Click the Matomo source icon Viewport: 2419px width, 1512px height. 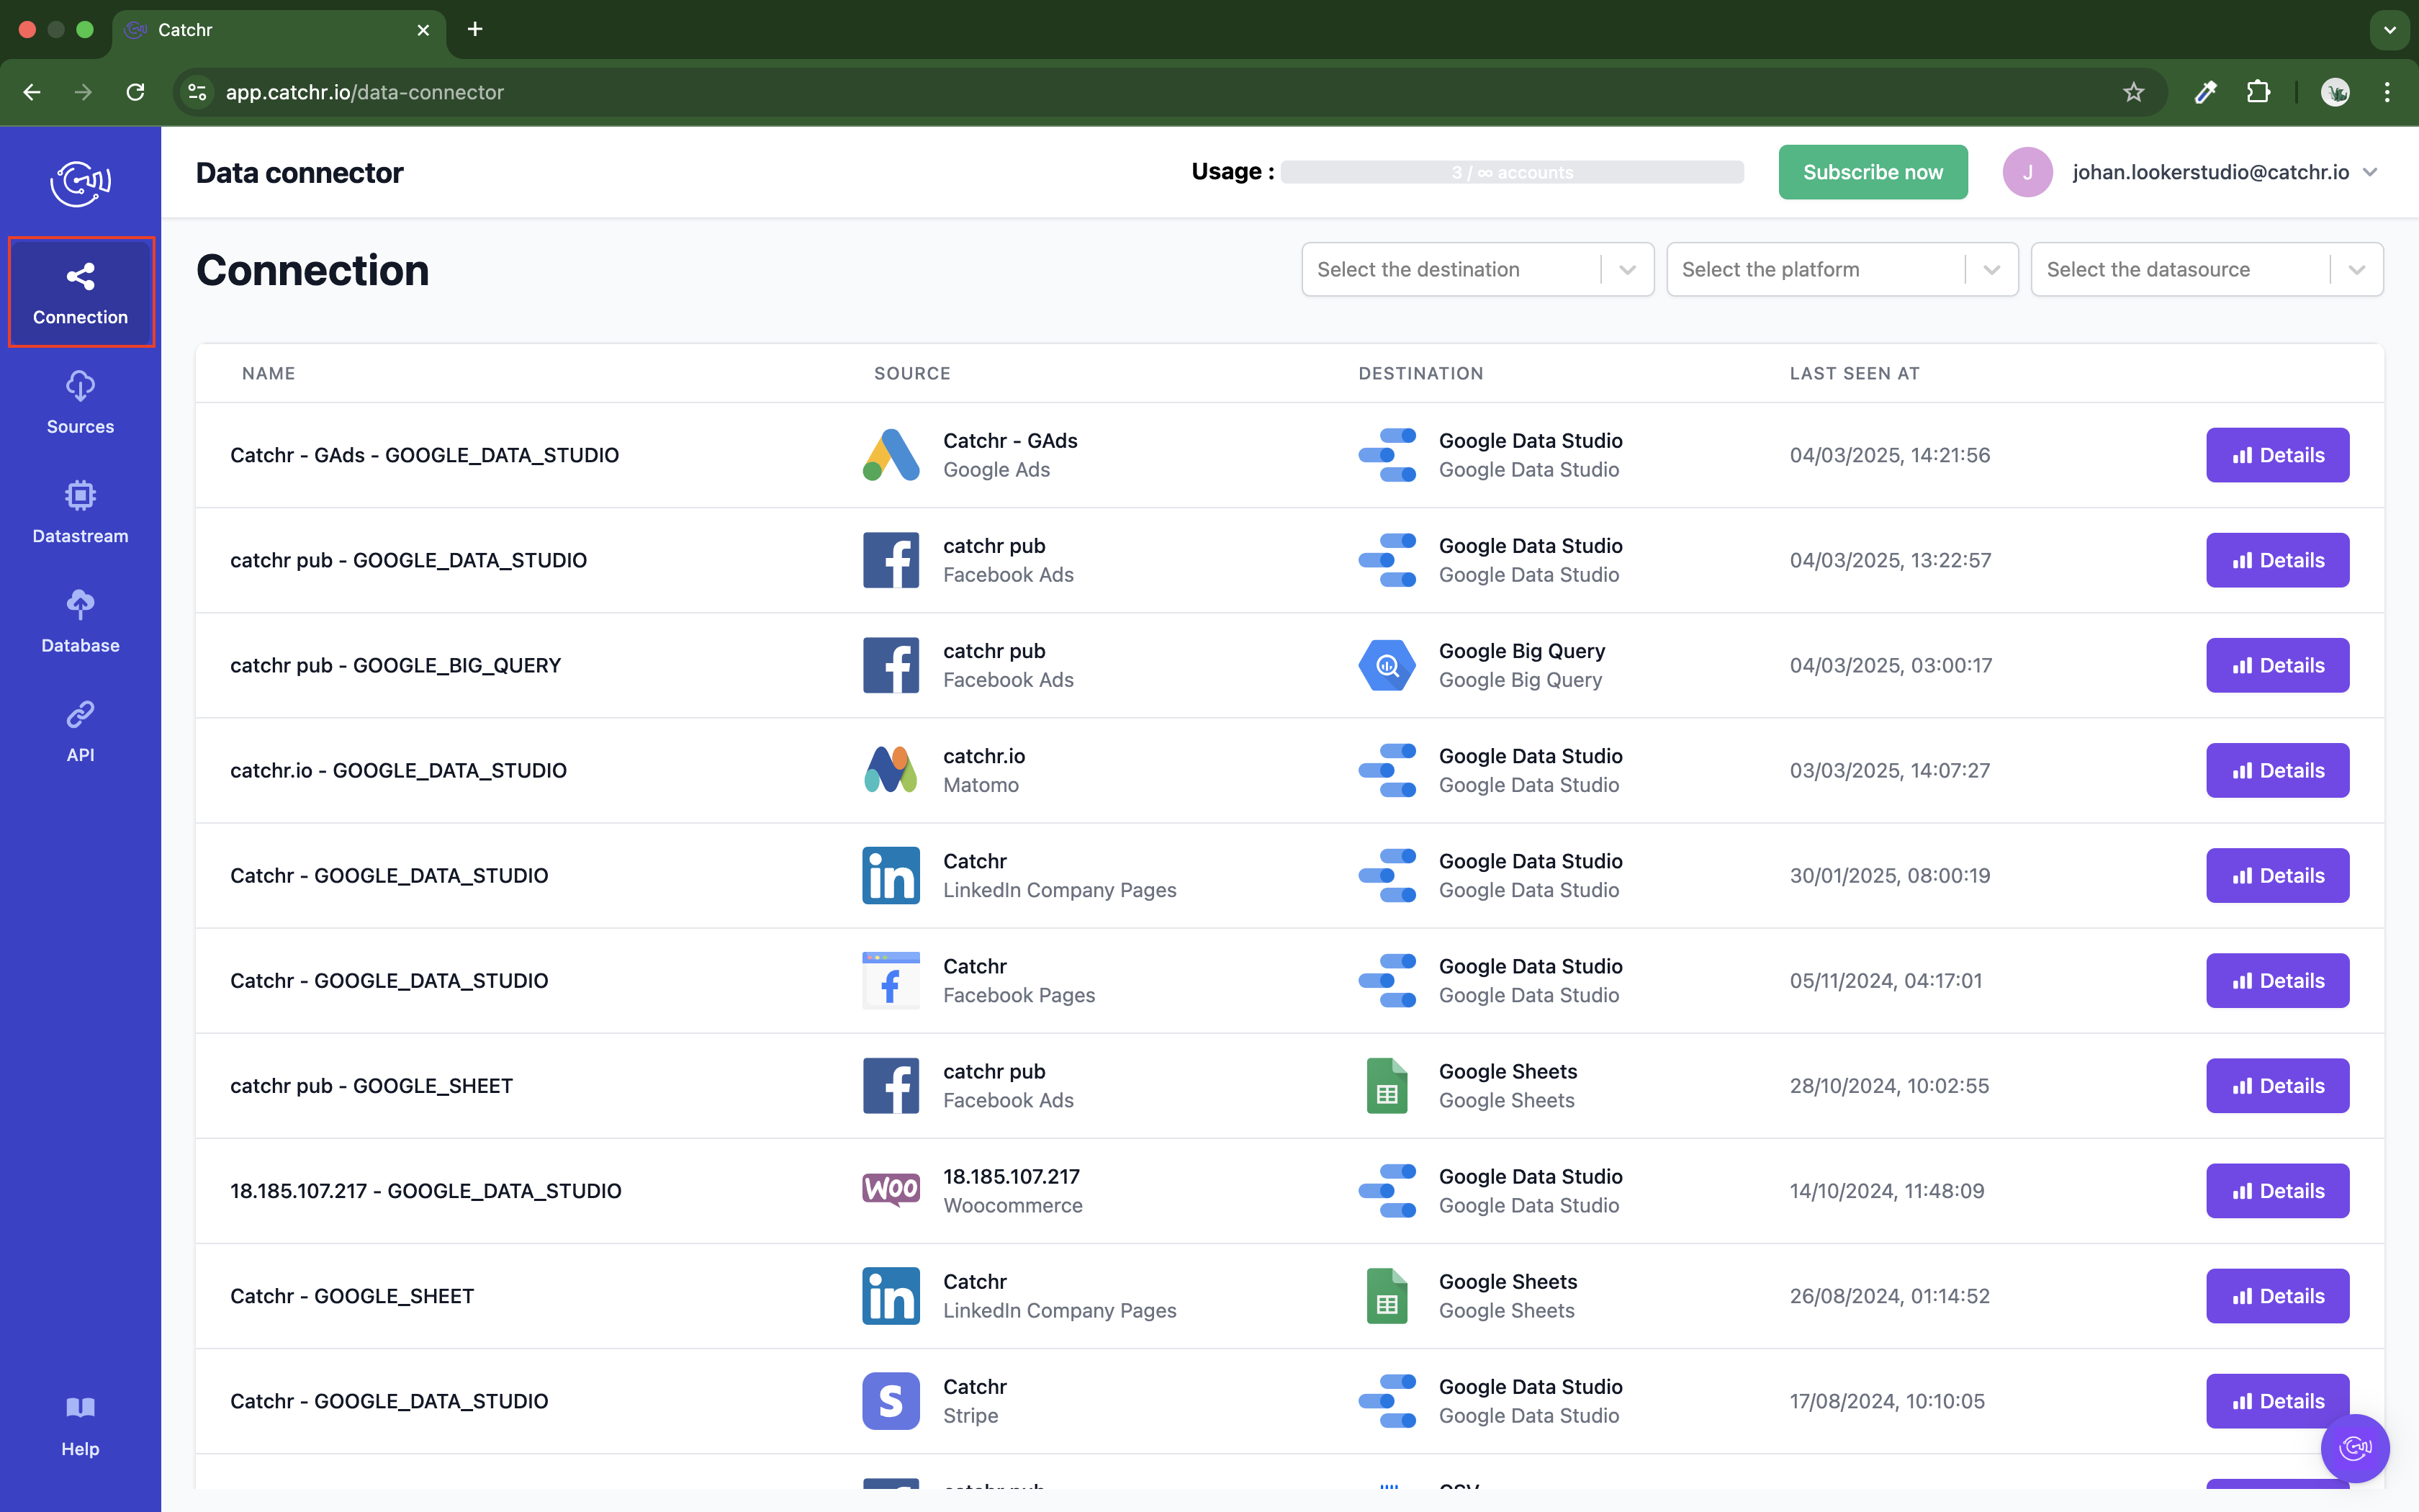point(891,770)
